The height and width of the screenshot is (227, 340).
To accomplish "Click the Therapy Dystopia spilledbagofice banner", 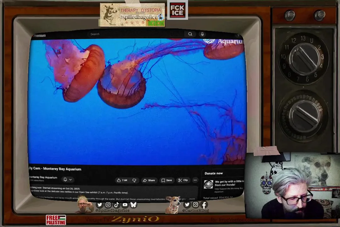I will (132, 15).
